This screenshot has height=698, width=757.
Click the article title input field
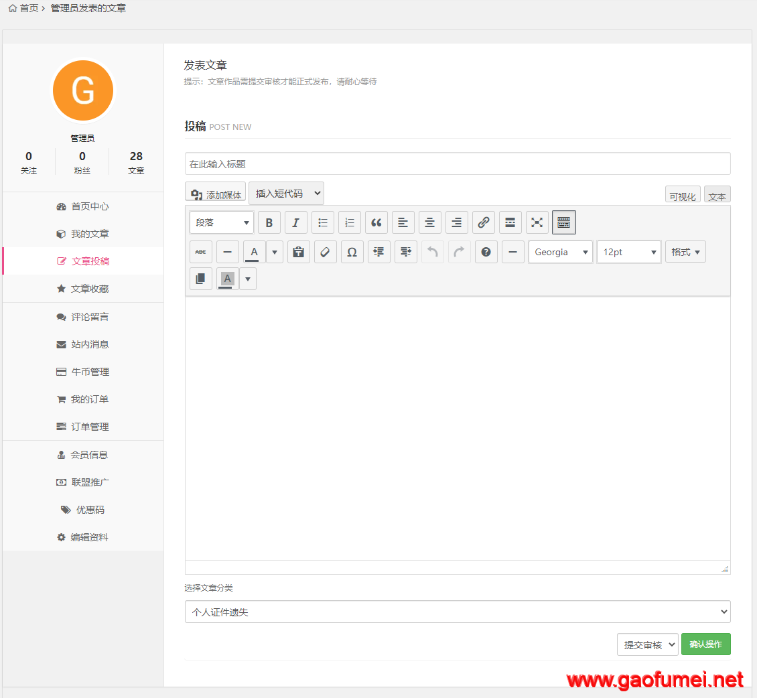point(458,164)
